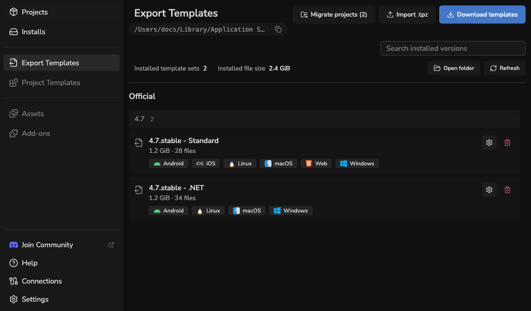
Task: Click the Help question mark icon
Action: pos(13,263)
